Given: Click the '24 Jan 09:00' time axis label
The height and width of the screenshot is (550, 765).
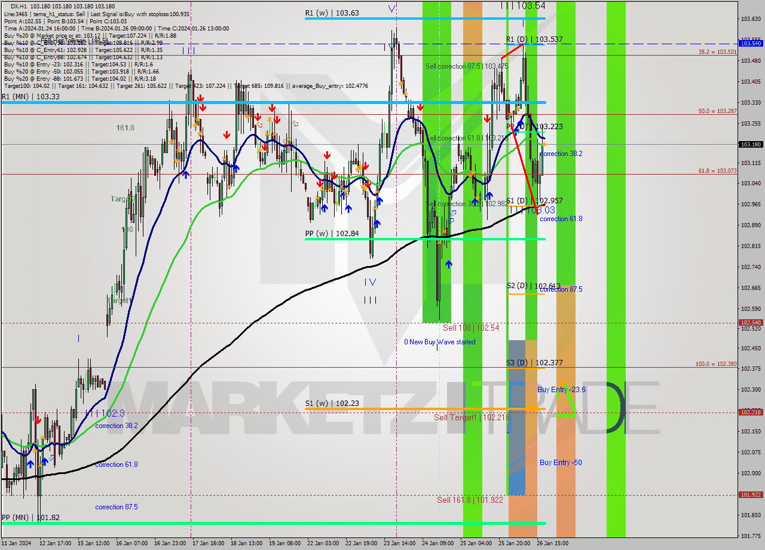Looking at the screenshot, I should [x=437, y=543].
